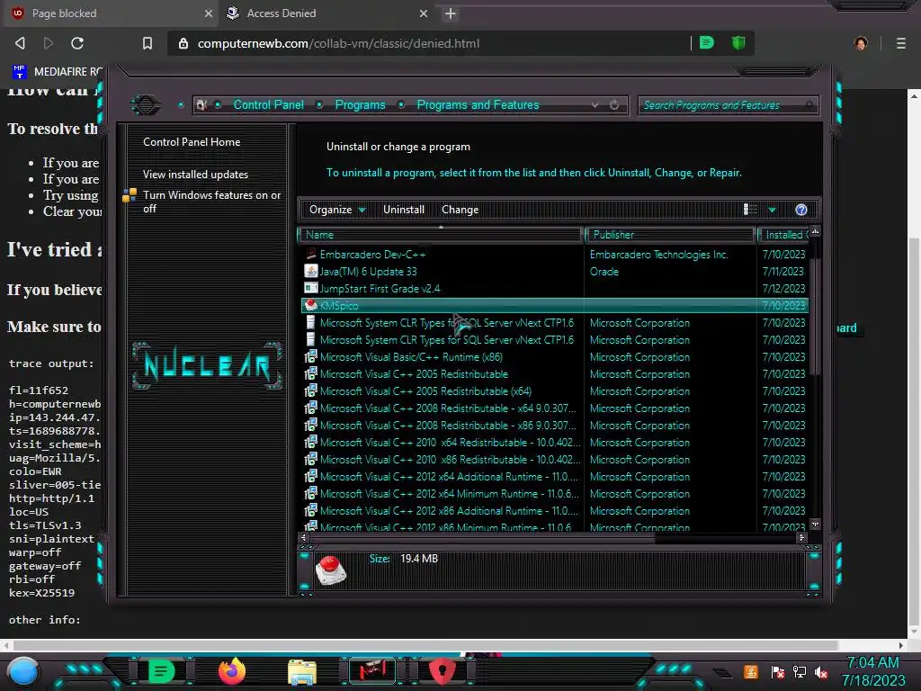
Task: Reload the page with the refresh icon
Action: pos(77,43)
